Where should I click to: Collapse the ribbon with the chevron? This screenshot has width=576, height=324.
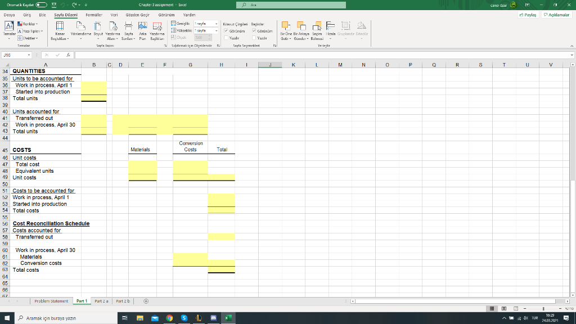[x=571, y=46]
